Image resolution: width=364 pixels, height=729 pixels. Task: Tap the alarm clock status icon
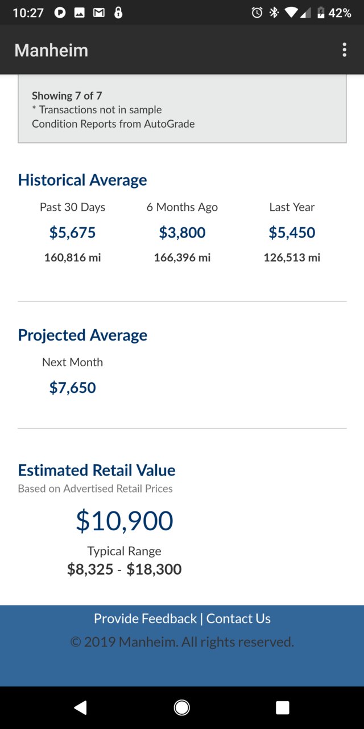(257, 13)
